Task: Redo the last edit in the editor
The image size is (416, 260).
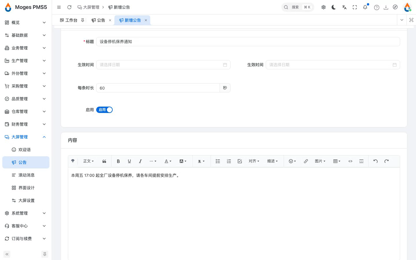Action: pyautogui.click(x=387, y=161)
